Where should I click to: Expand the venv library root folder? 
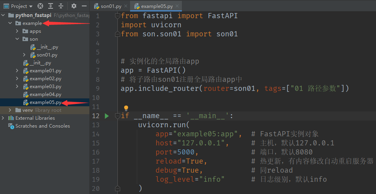[10, 110]
